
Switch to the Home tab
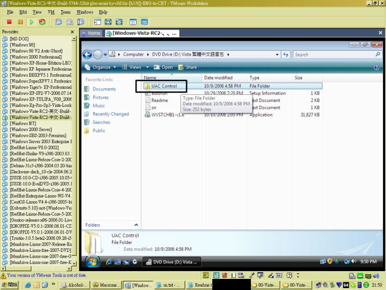point(91,33)
